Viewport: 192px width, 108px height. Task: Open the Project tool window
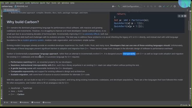[x=1, y=13]
